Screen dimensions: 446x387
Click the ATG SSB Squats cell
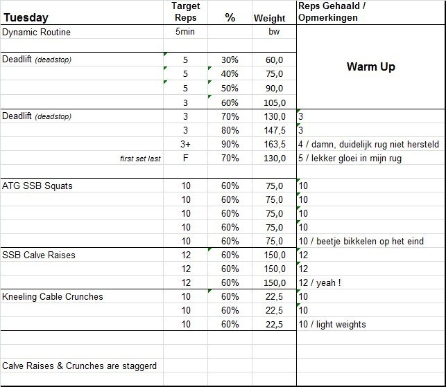point(37,186)
